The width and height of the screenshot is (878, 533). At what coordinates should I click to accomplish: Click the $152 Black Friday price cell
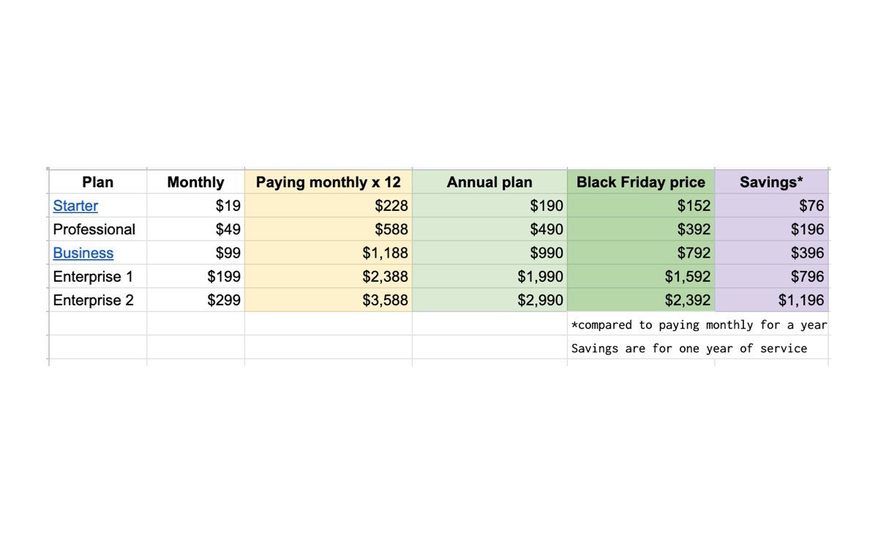pos(694,206)
